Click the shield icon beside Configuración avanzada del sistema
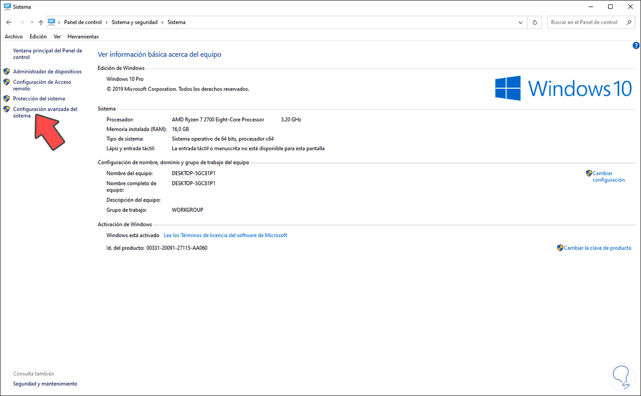This screenshot has width=641, height=396. click(6, 108)
